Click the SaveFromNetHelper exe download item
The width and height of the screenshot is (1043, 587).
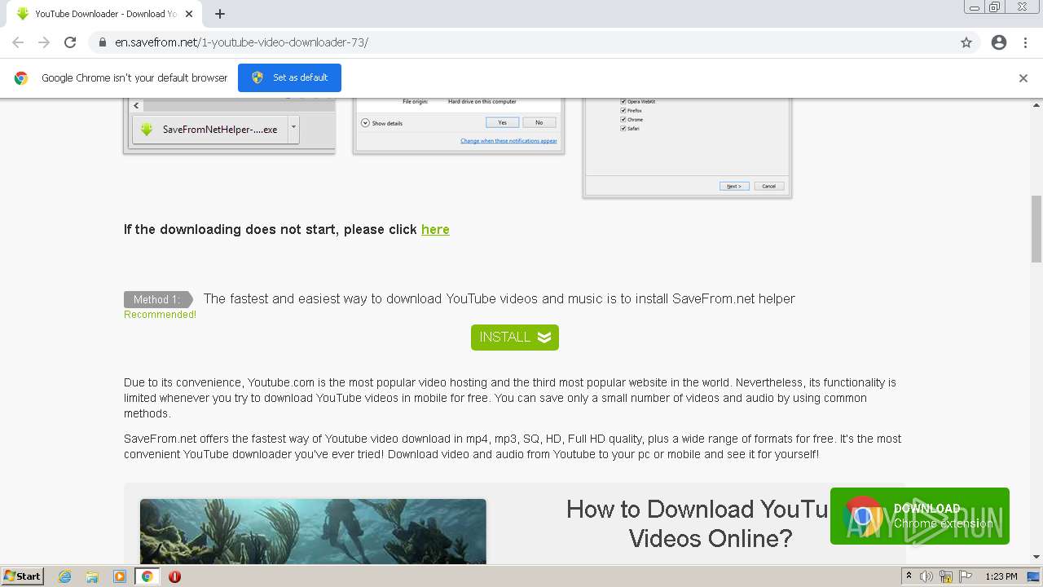coord(209,130)
